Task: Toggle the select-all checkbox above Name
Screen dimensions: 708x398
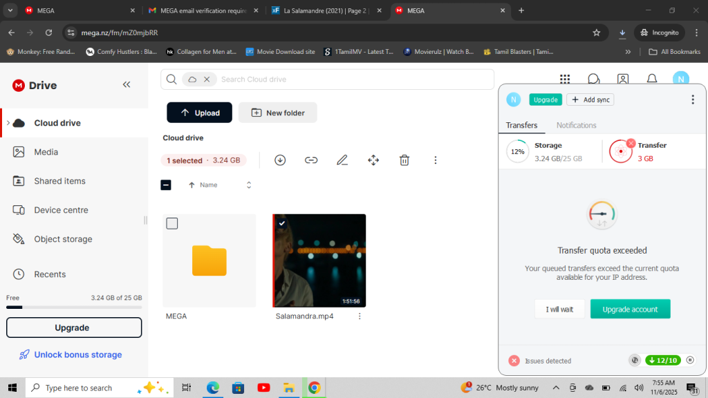Action: [x=166, y=185]
